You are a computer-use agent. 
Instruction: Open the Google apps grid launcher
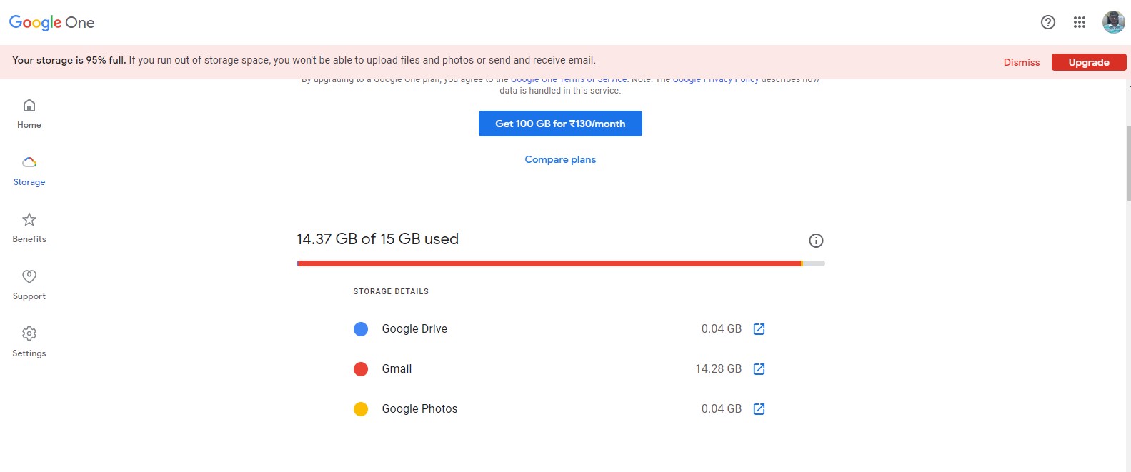[1080, 22]
